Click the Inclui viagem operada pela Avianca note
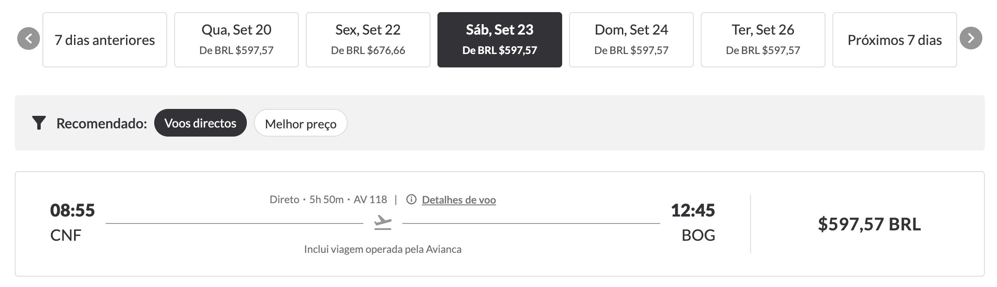 pos(383,249)
